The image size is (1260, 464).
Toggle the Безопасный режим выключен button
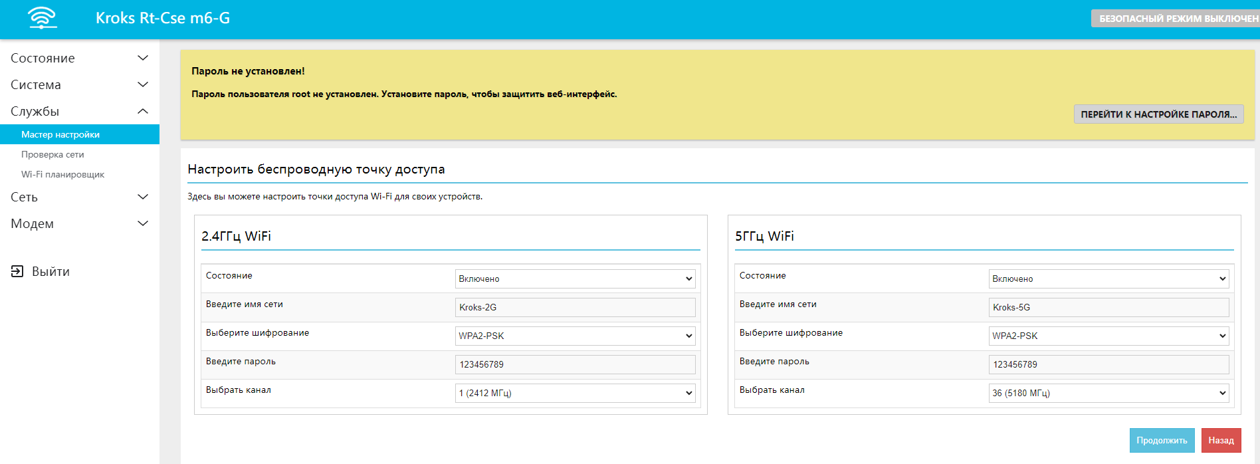click(x=1178, y=19)
